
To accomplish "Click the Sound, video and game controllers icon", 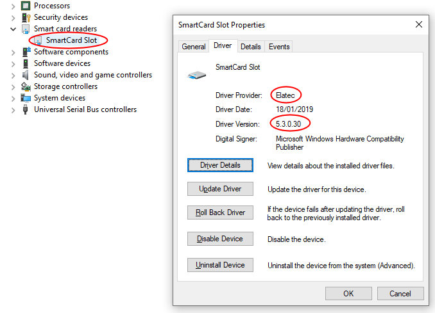I will (26, 75).
